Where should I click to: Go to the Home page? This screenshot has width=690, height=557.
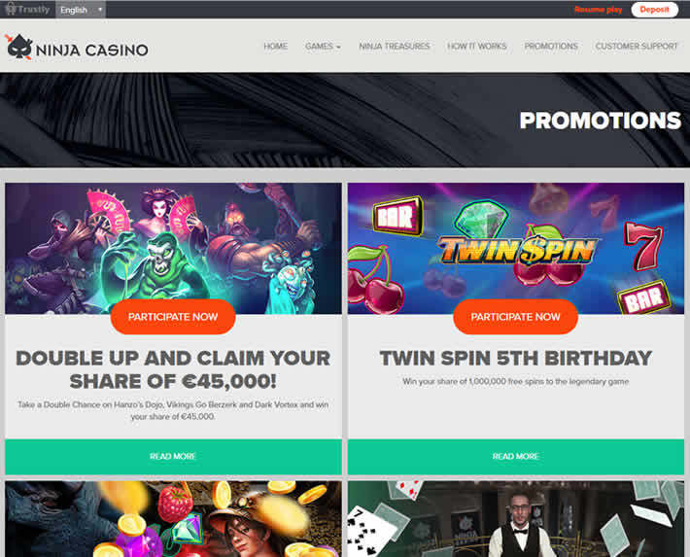tap(275, 46)
